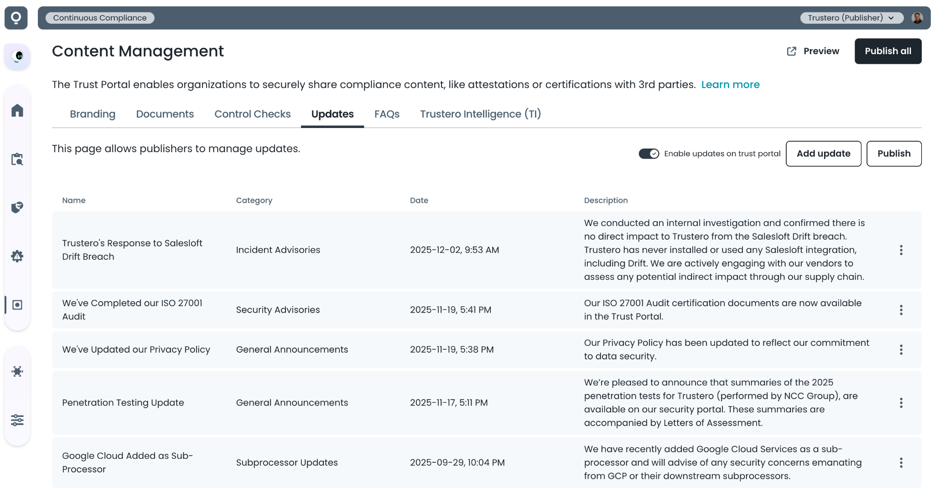This screenshot has height=493, width=934.
Task: Open the shield checkmark sidebar icon
Action: click(x=17, y=207)
